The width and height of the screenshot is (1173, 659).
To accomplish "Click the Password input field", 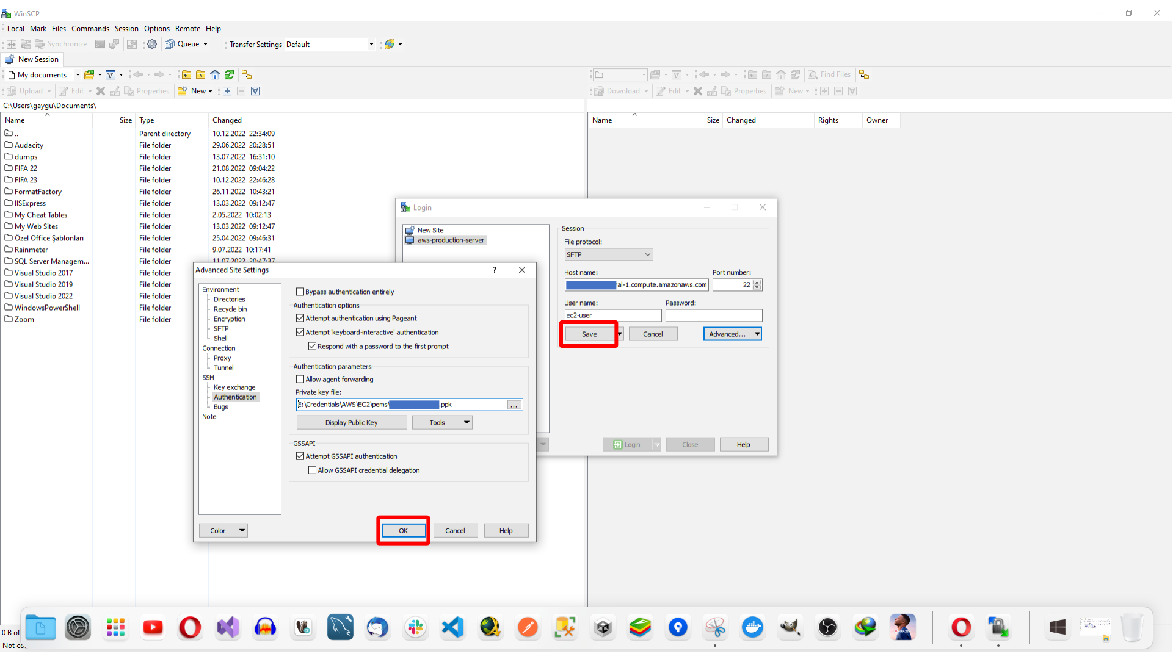I will pos(714,315).
